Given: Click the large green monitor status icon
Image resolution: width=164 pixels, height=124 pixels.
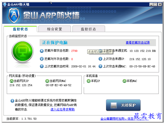Looking at the screenshot, I should (23, 51).
